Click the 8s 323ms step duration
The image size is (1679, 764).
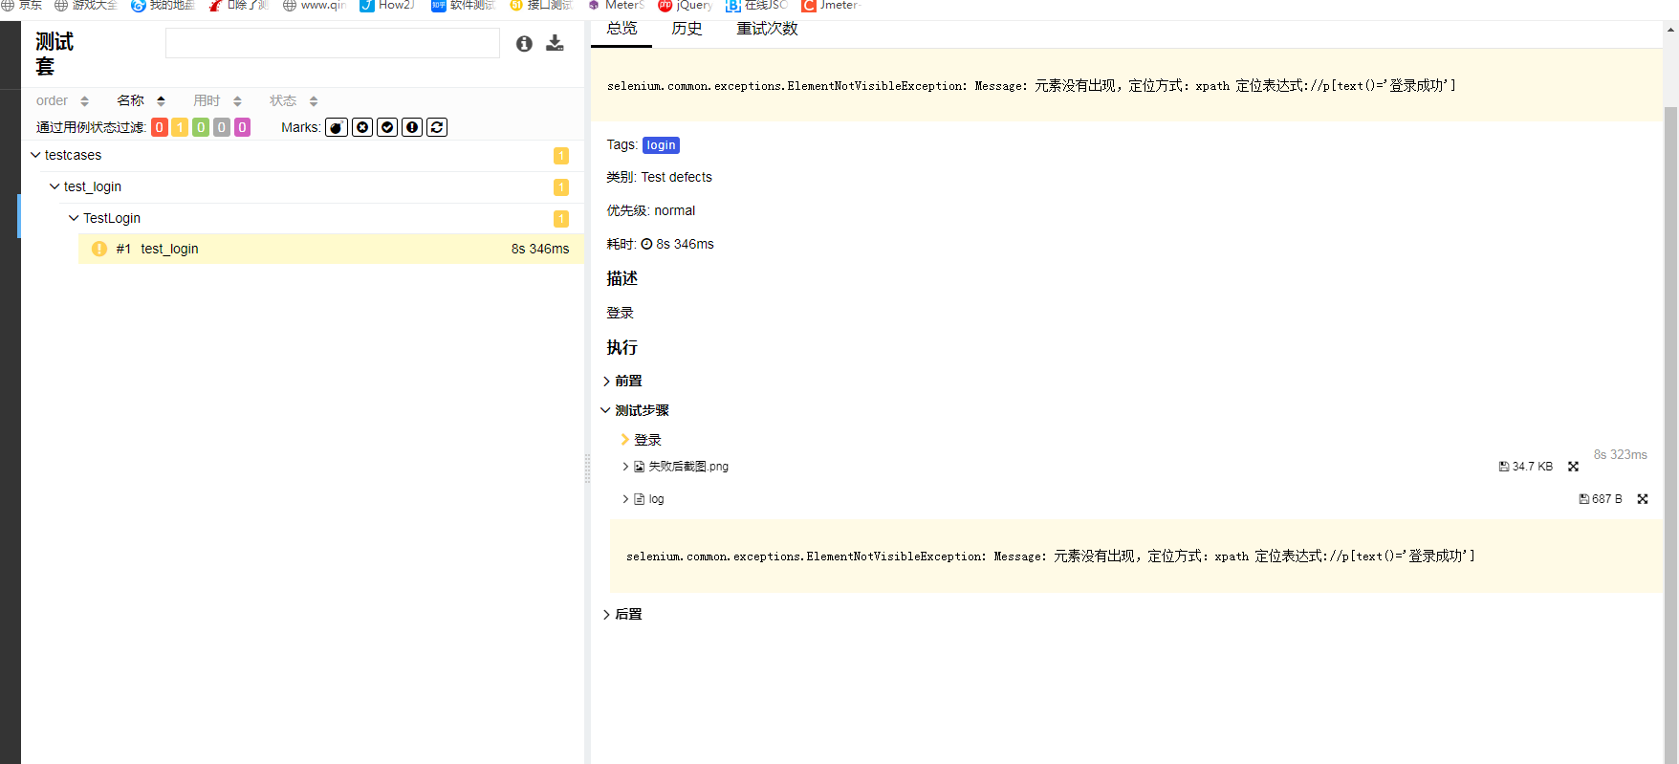[x=1620, y=454]
